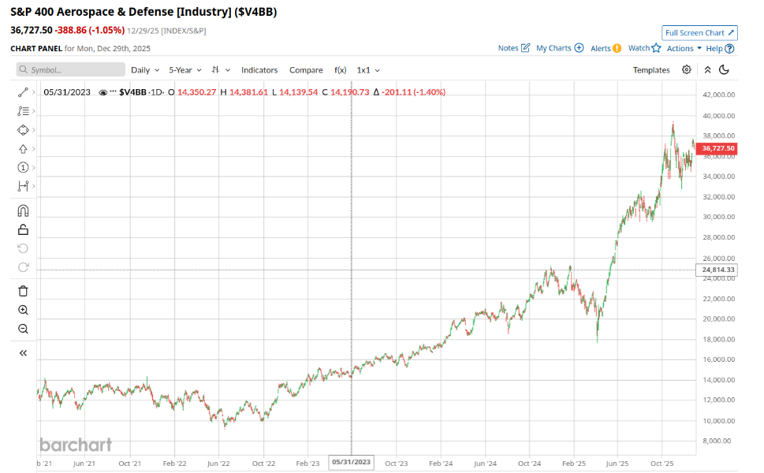Viewport: 764px width, 473px height.
Task: Open the chart type dropdown
Action: (220, 70)
